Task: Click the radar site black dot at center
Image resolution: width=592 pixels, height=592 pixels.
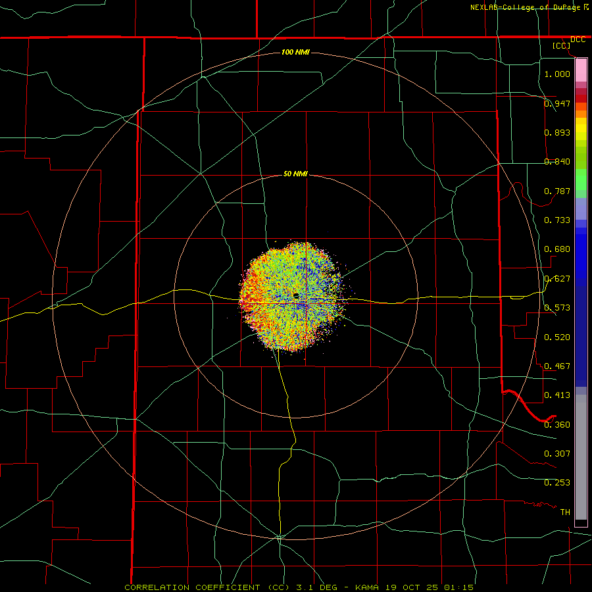Action: (x=296, y=295)
